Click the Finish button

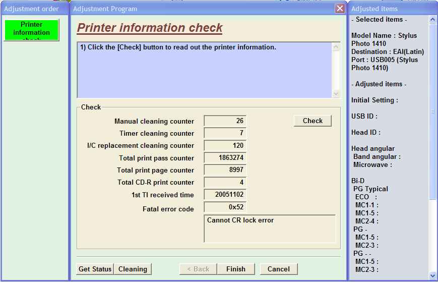click(x=236, y=269)
